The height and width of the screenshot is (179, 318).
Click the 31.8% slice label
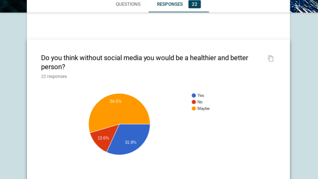(x=130, y=142)
